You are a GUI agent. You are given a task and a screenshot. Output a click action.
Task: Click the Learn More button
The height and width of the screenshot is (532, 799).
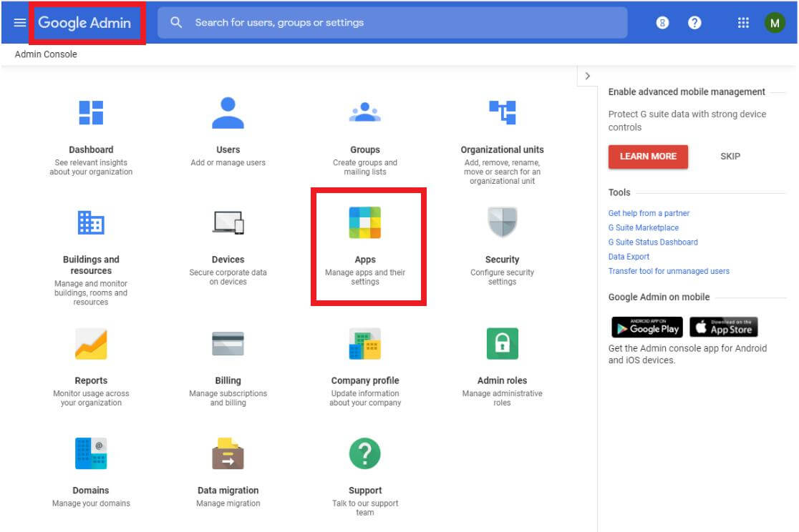[648, 157]
